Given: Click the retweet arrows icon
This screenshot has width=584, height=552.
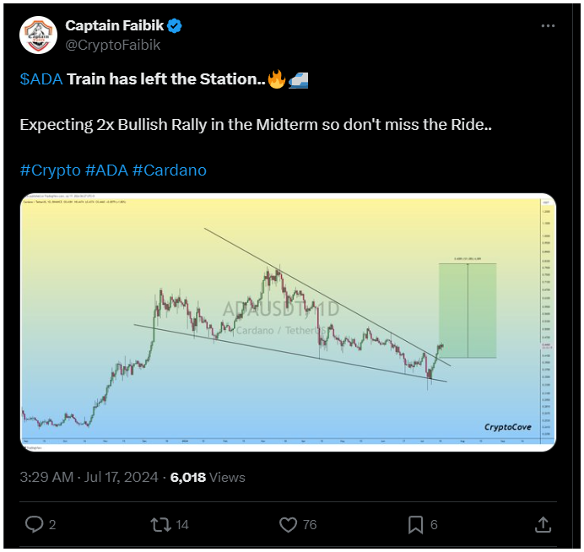Looking at the screenshot, I should pyautogui.click(x=160, y=524).
